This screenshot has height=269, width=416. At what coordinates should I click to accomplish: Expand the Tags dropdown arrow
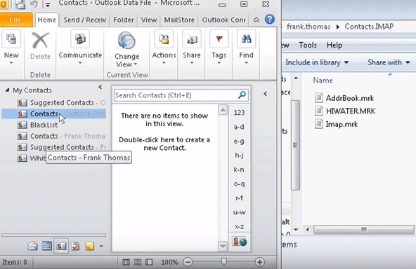click(x=219, y=63)
